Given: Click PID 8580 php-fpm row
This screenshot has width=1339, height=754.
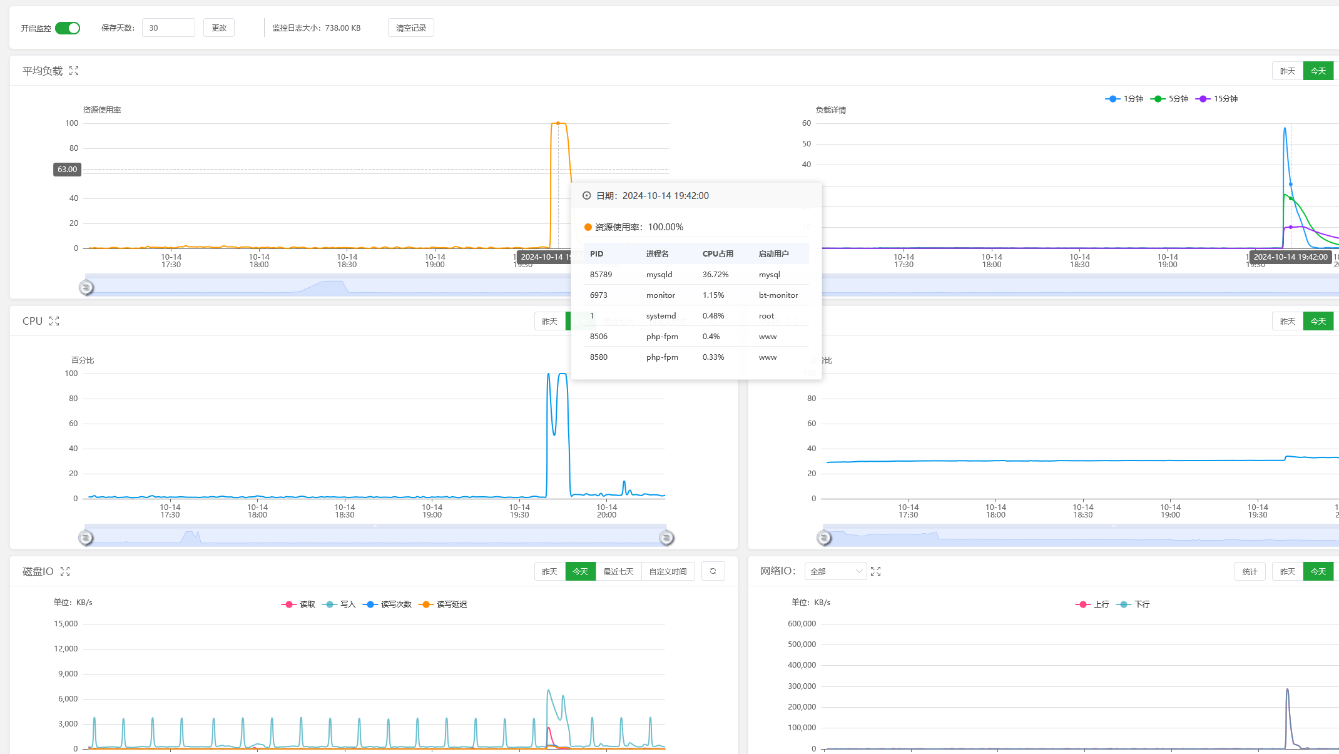Looking at the screenshot, I should tap(696, 357).
